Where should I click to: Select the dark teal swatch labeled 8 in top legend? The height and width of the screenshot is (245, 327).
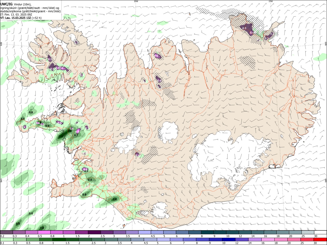tap(207, 232)
